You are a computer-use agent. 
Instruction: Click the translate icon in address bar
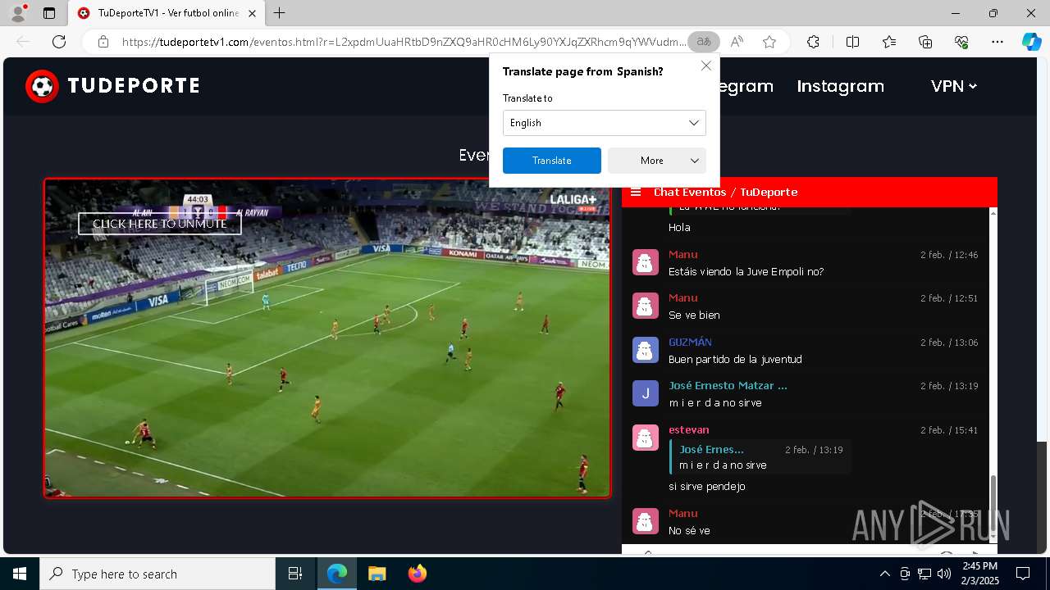tap(703, 42)
